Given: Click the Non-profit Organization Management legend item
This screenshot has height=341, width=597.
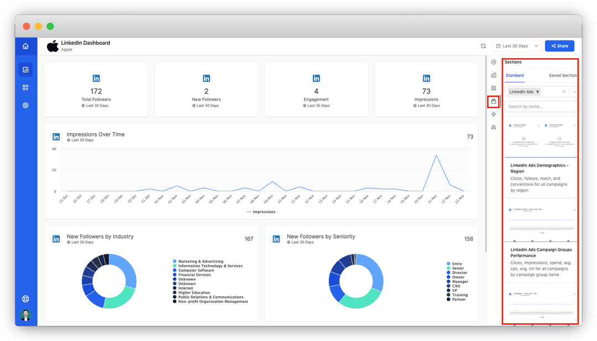Looking at the screenshot, I should [x=211, y=301].
